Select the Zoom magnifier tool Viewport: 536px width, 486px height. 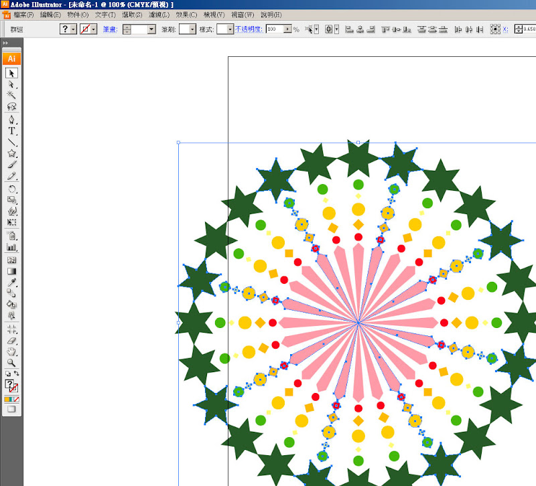click(11, 362)
